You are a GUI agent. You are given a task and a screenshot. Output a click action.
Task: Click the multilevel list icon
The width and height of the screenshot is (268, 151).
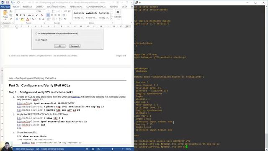[x=59, y=11]
